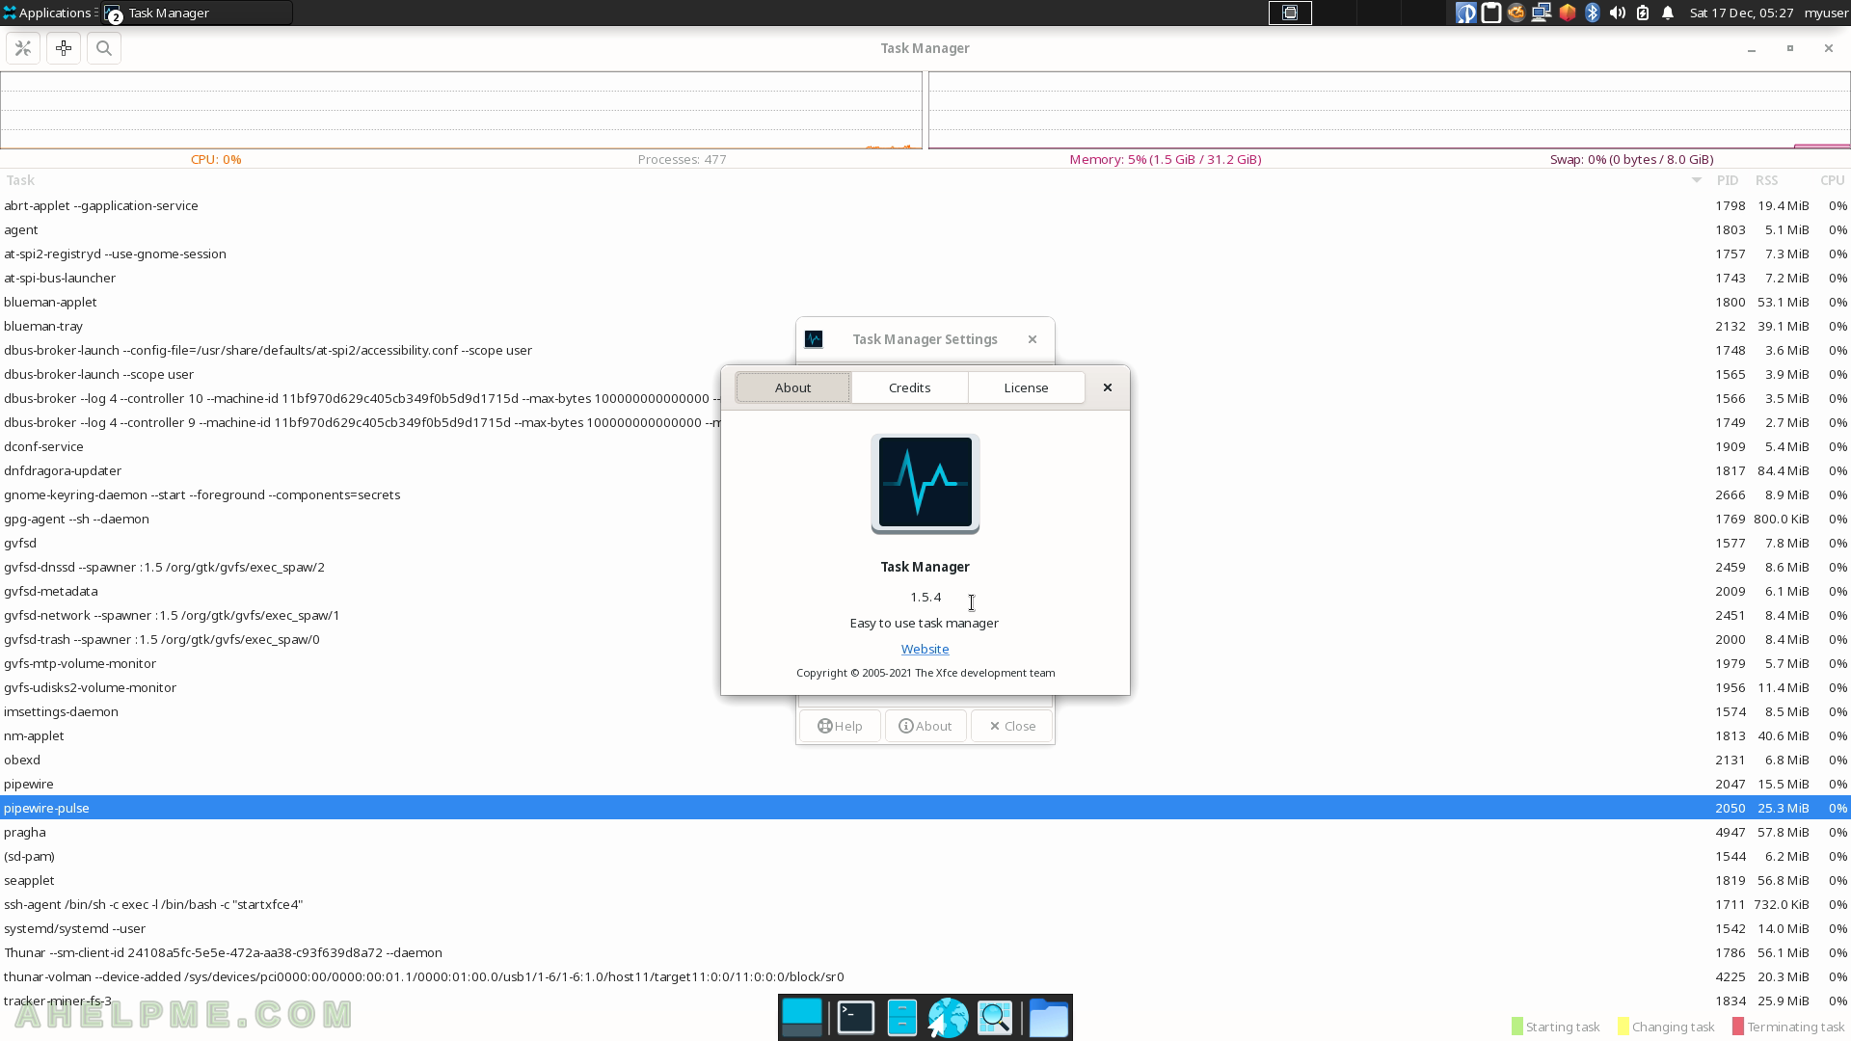Open the blue folder in dock
Image resolution: width=1851 pixels, height=1041 pixels.
tap(1048, 1018)
